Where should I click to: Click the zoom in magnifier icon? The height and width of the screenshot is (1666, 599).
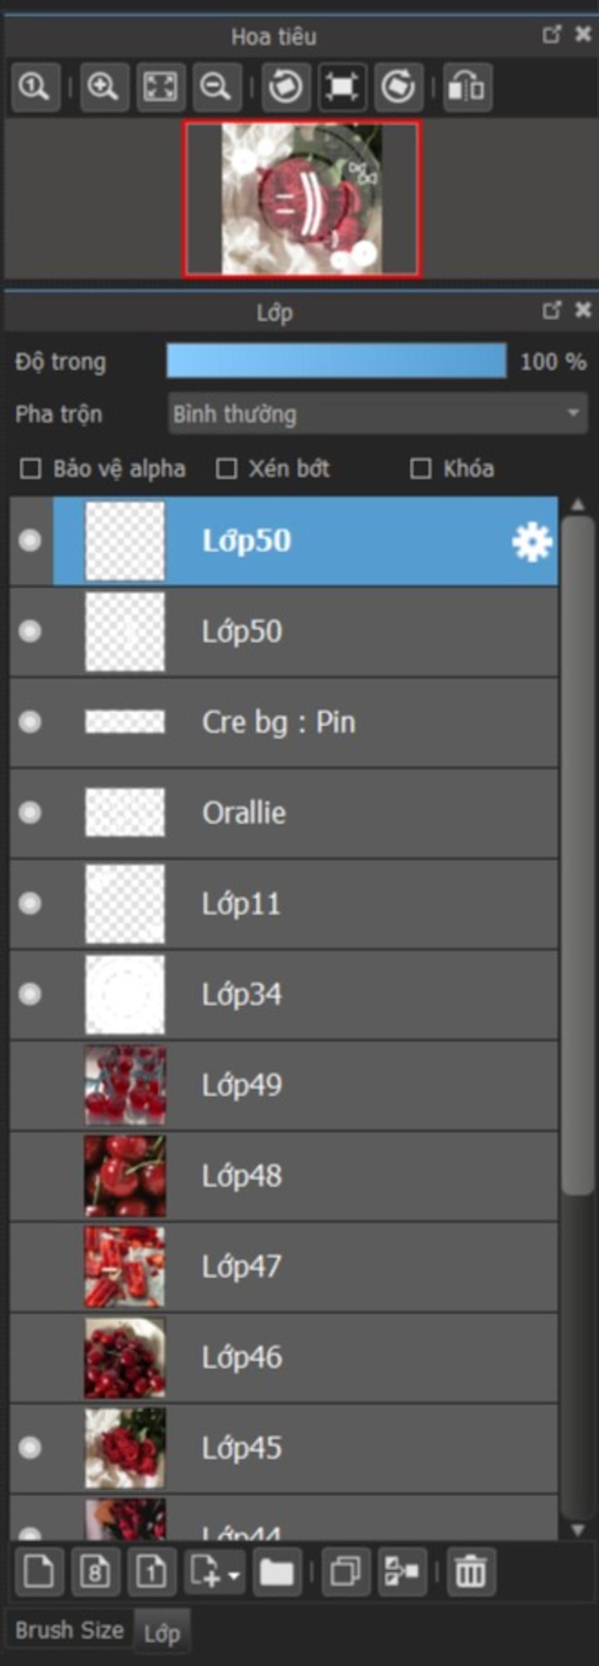(104, 87)
